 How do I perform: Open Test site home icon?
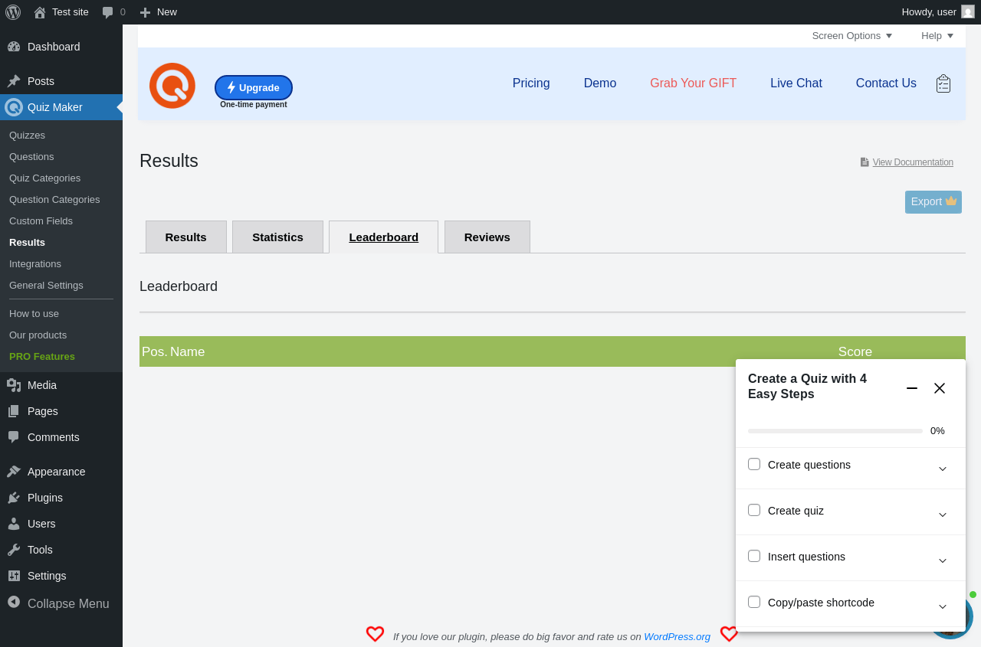[40, 12]
